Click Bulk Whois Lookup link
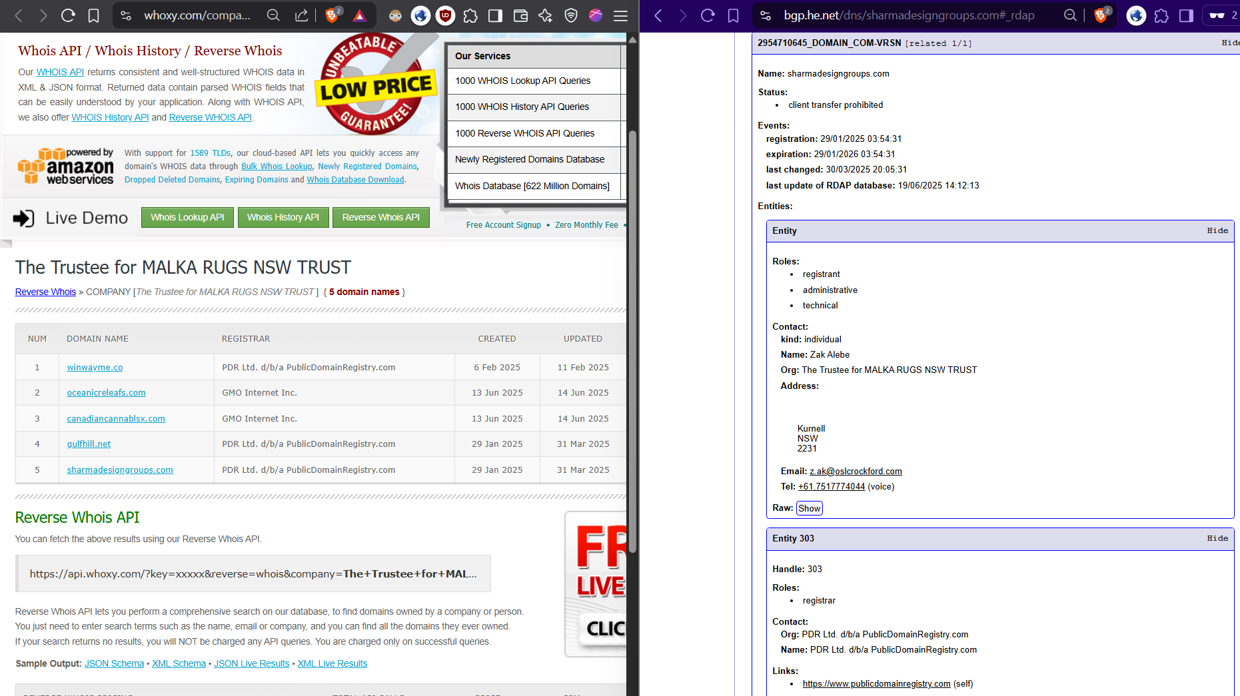1240x696 pixels. pos(277,167)
